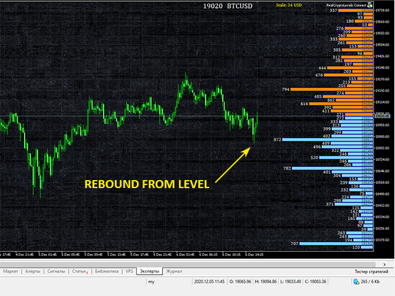Click the volume value 399
395x296 pixels.
(x=327, y=129)
